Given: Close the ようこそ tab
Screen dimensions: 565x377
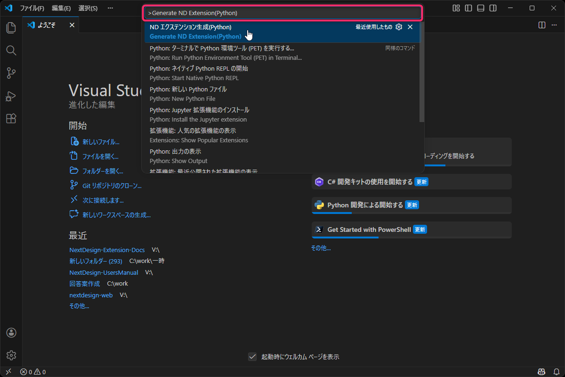Looking at the screenshot, I should pos(72,25).
